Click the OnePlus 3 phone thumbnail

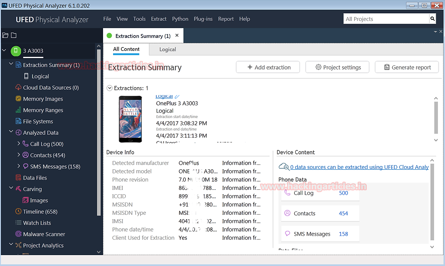(130, 119)
